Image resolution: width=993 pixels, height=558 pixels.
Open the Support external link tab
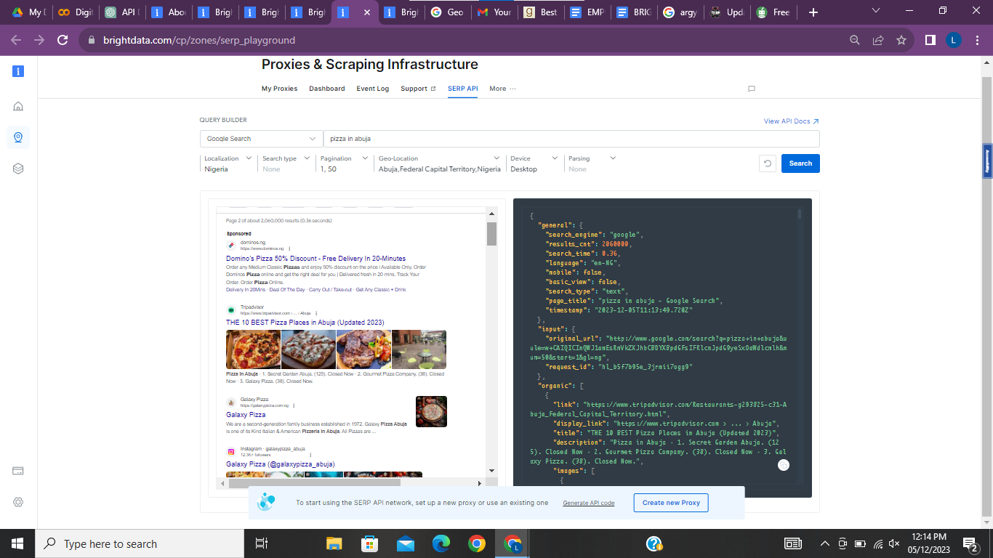[x=418, y=89]
